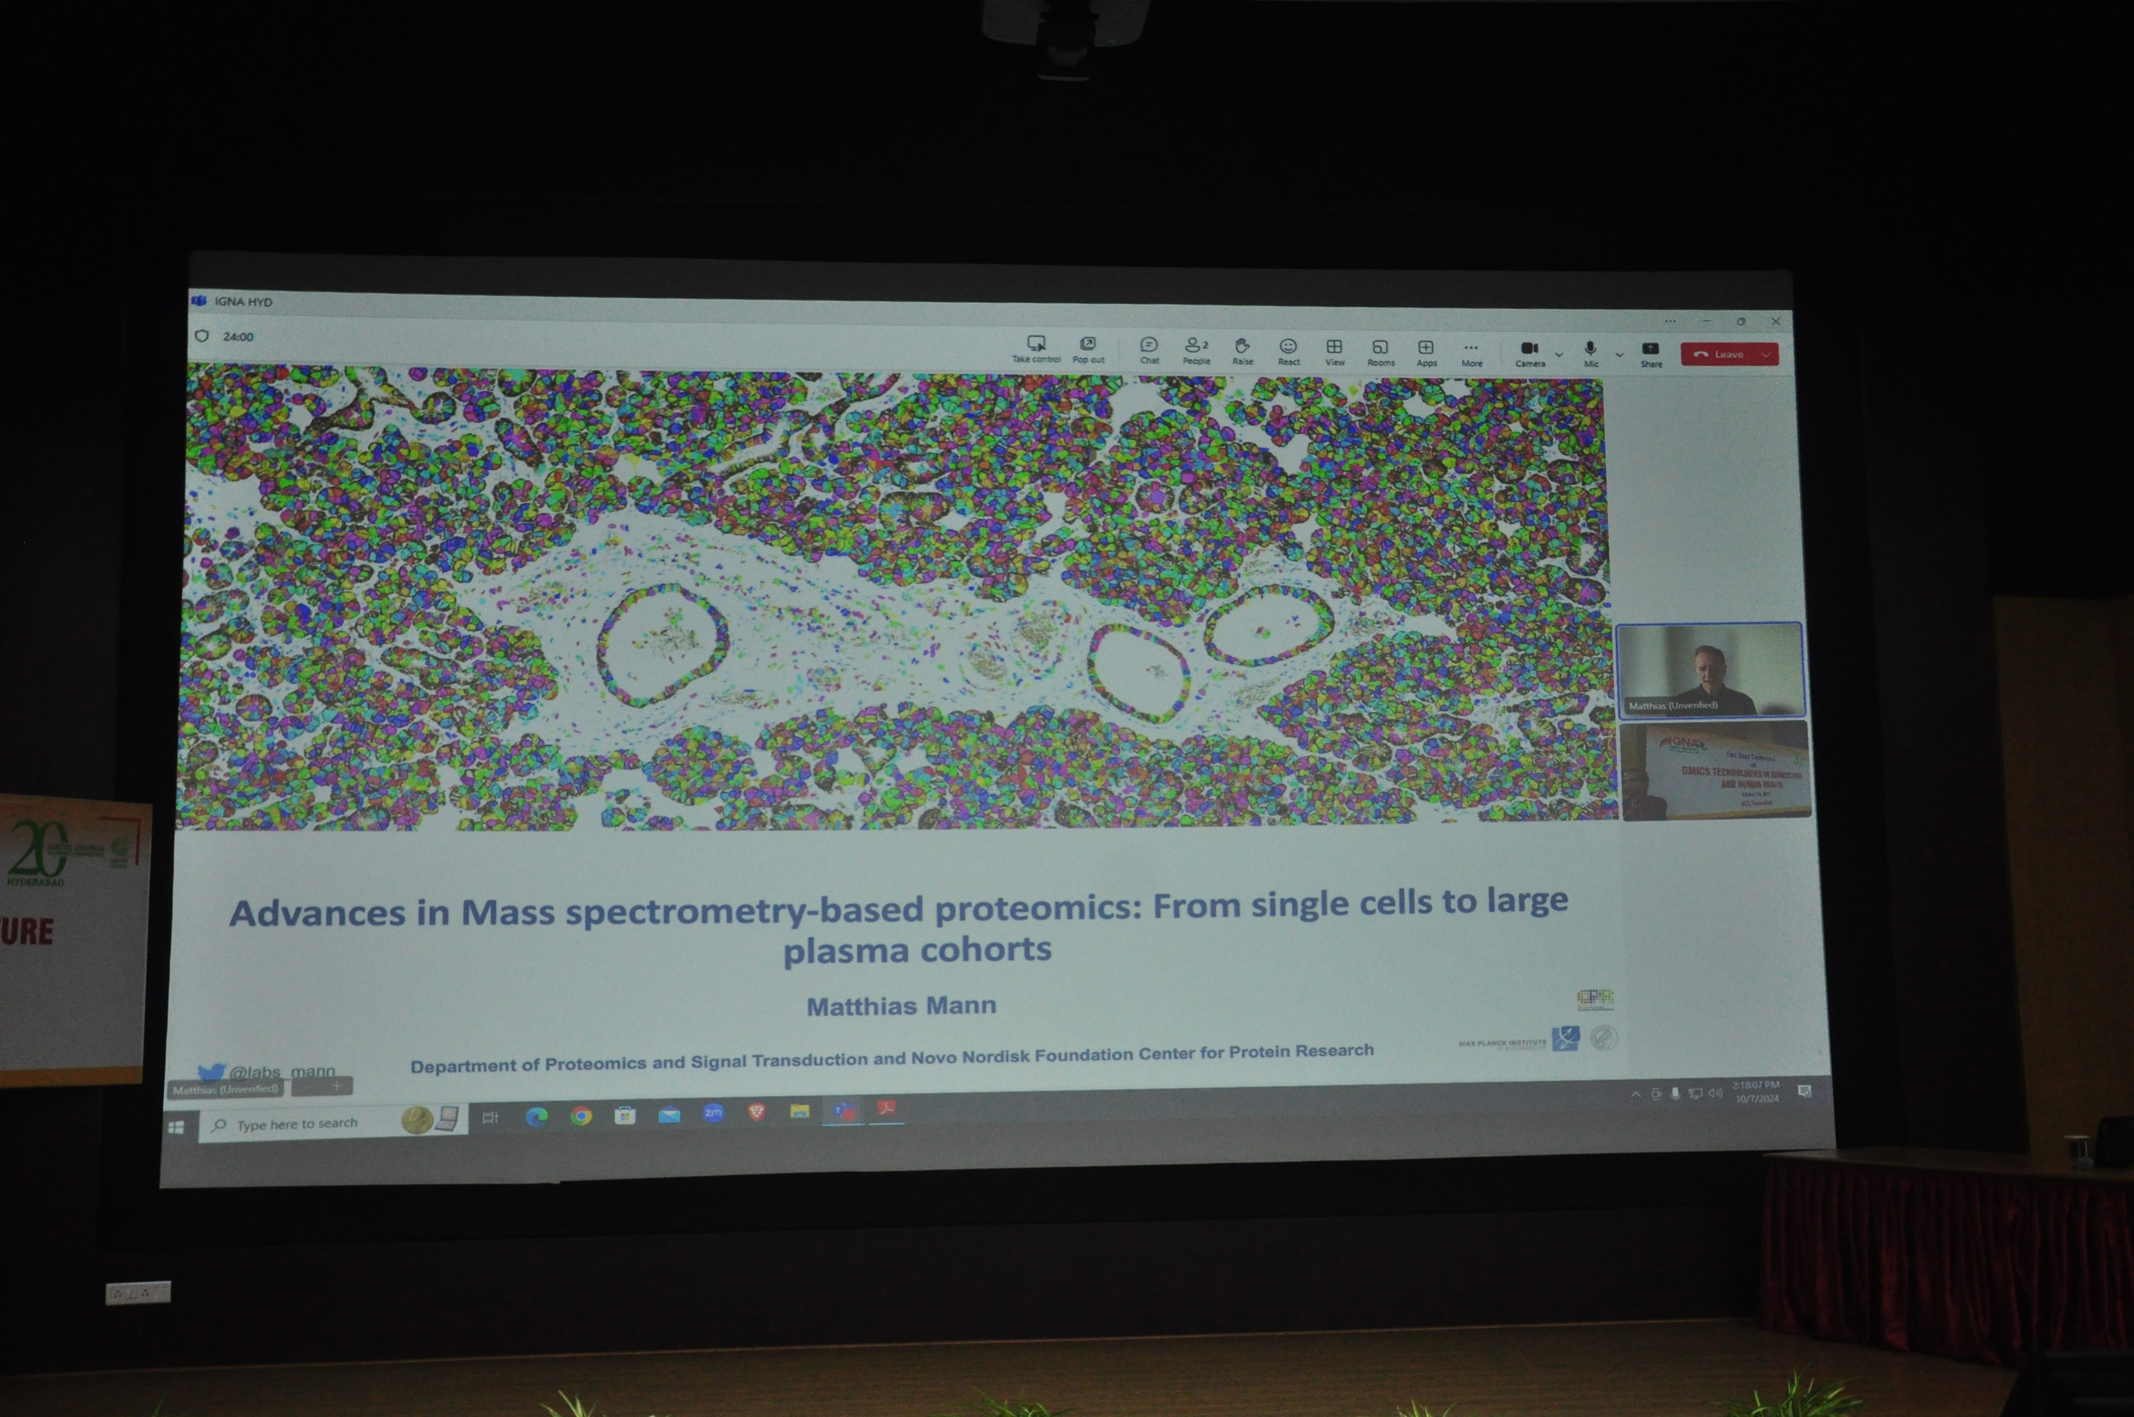Expand the Mic options arrow
This screenshot has width=2134, height=1417.
[1620, 355]
